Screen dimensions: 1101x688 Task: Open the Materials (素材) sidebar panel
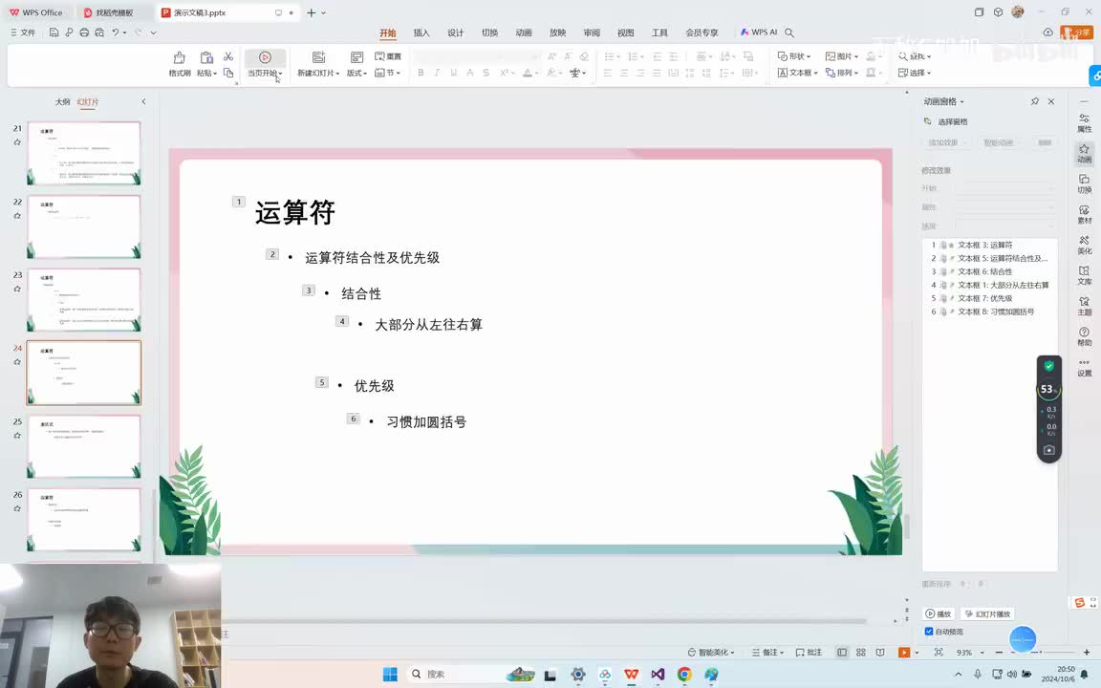[1084, 214]
